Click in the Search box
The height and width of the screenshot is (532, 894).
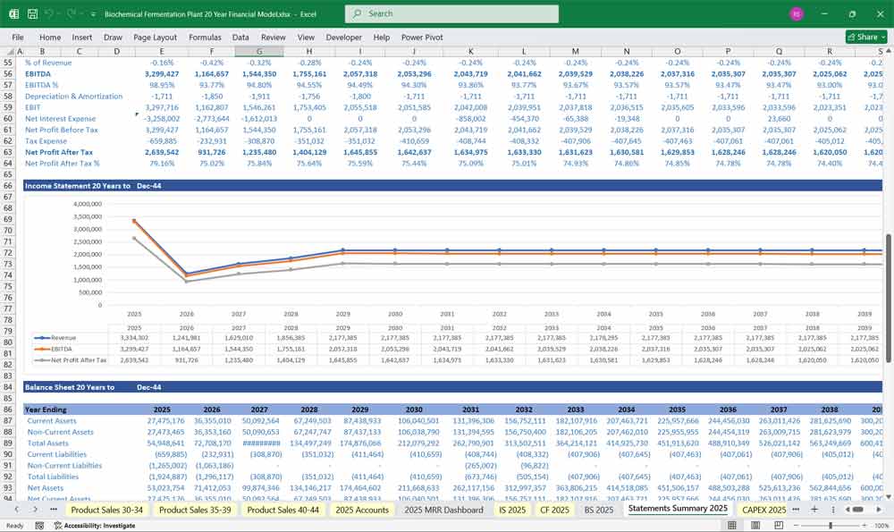point(451,13)
